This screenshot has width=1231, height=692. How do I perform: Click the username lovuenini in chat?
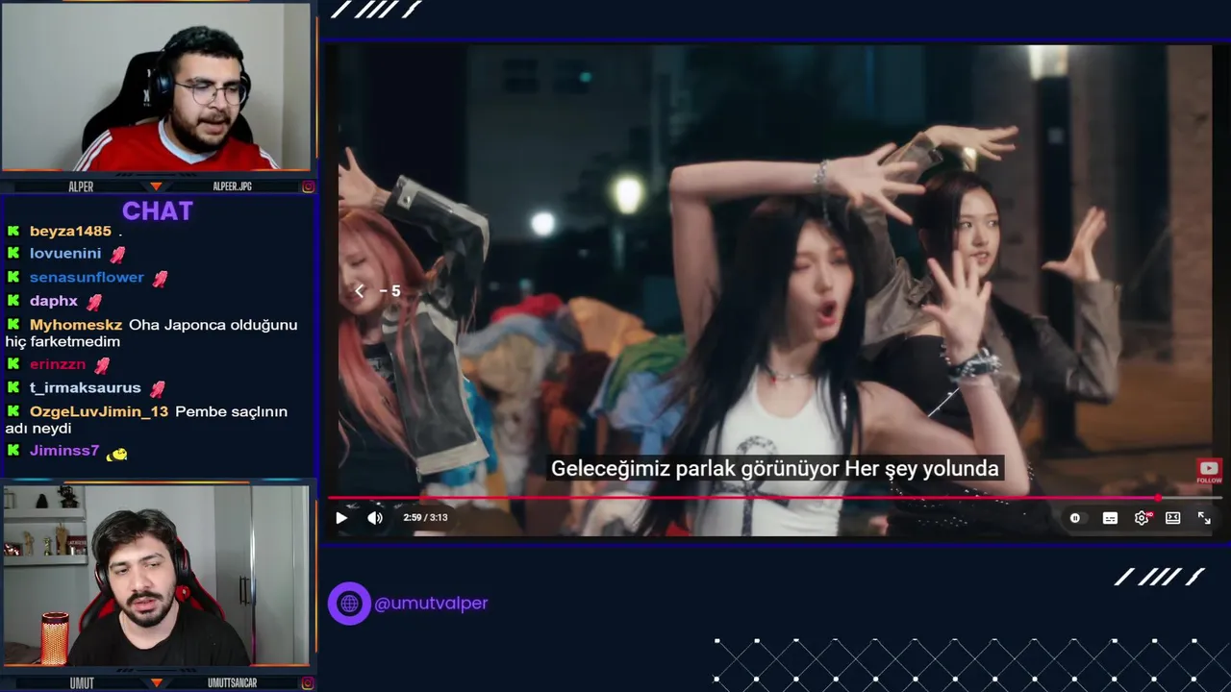[x=65, y=254]
